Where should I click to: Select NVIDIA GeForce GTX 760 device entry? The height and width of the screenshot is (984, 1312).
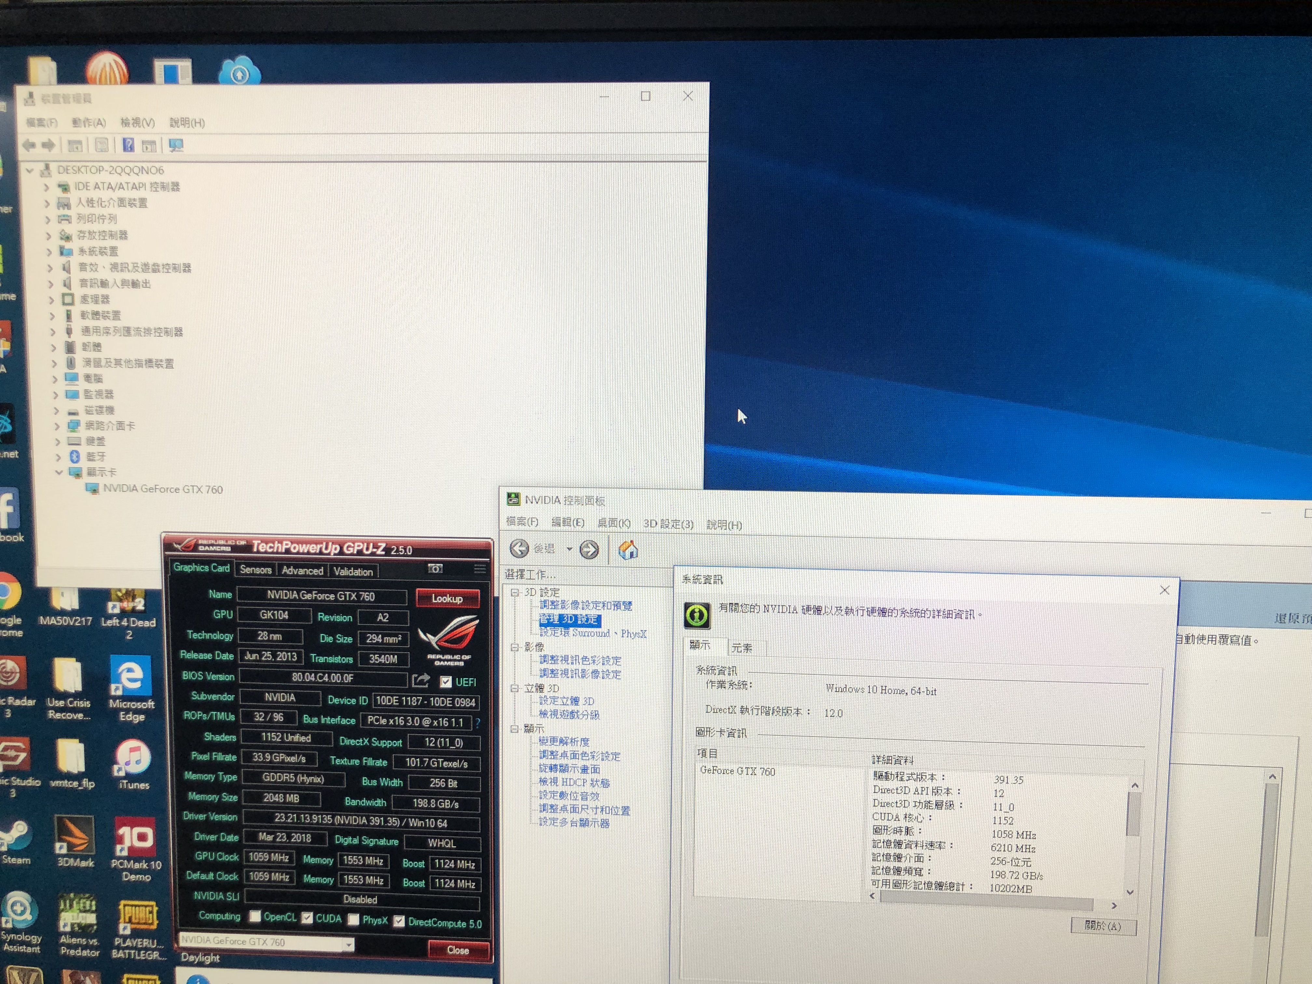[x=162, y=489]
